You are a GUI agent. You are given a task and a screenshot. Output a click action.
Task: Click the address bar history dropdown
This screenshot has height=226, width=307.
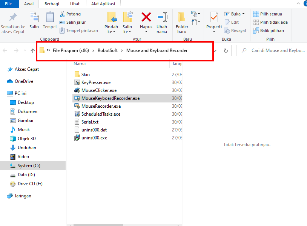[x=215, y=51]
